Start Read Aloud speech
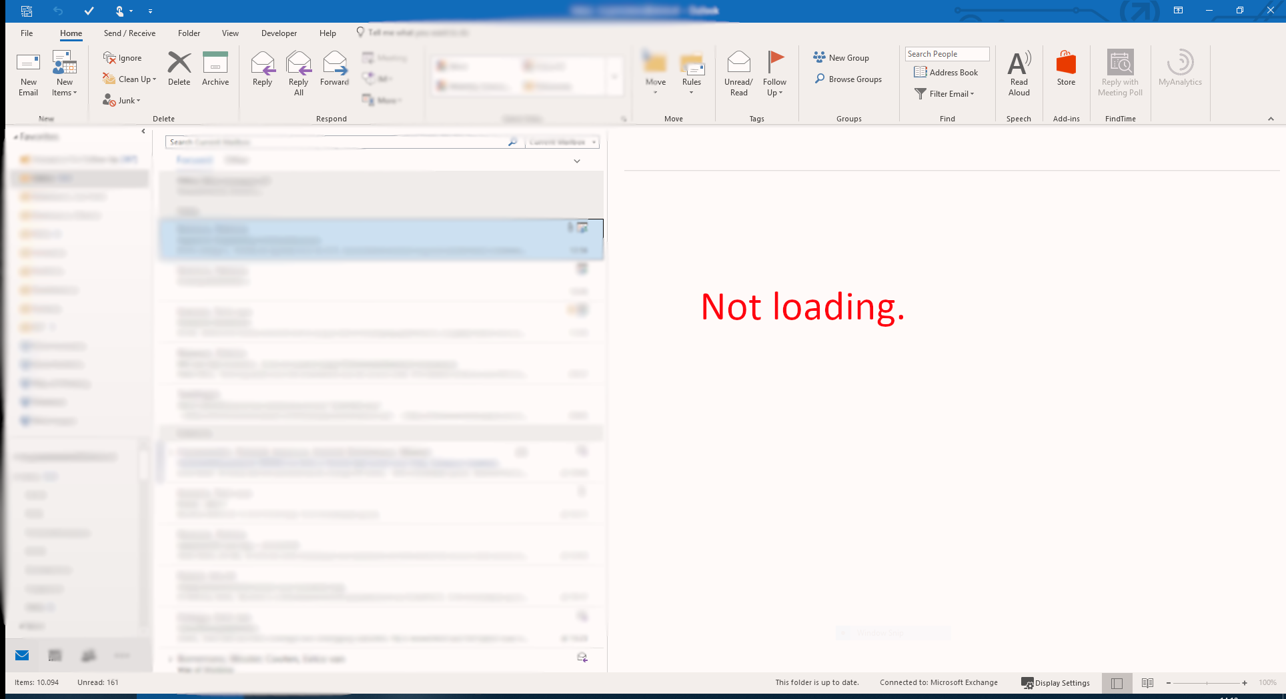This screenshot has height=699, width=1286. [x=1019, y=73]
